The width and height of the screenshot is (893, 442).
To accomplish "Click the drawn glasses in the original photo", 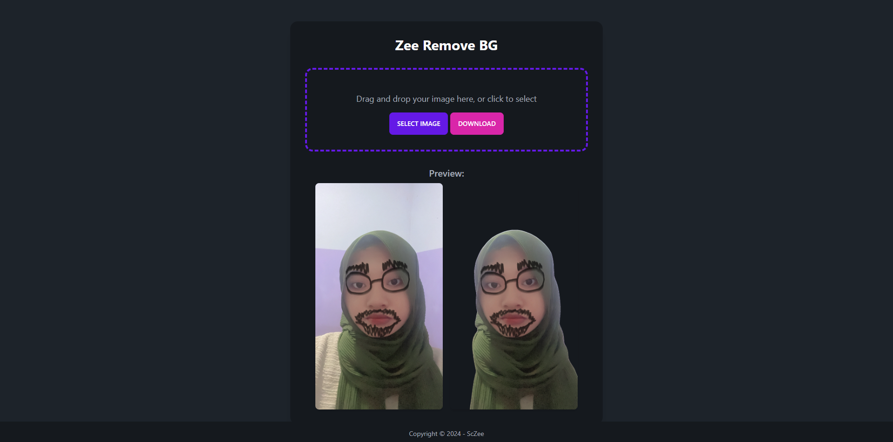I will [x=378, y=282].
